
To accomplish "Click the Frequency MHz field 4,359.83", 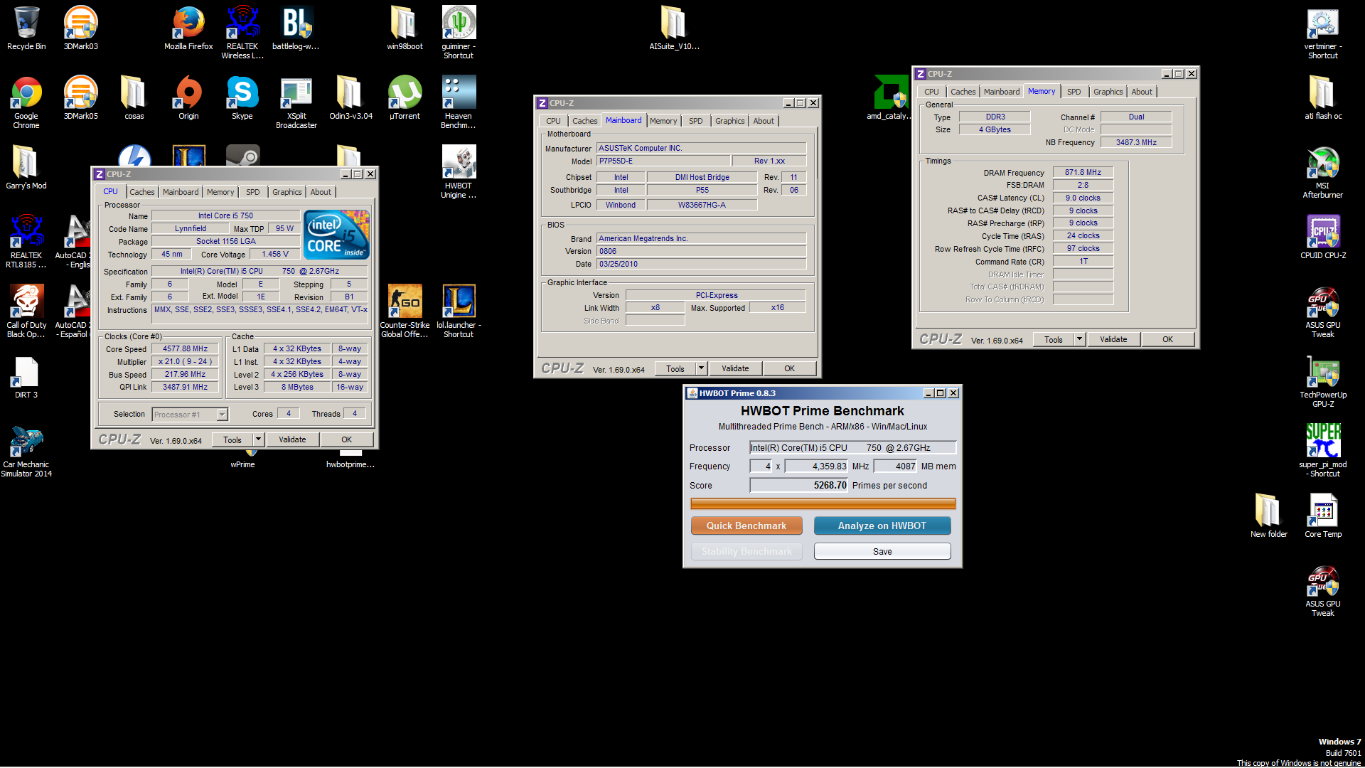I will point(817,466).
